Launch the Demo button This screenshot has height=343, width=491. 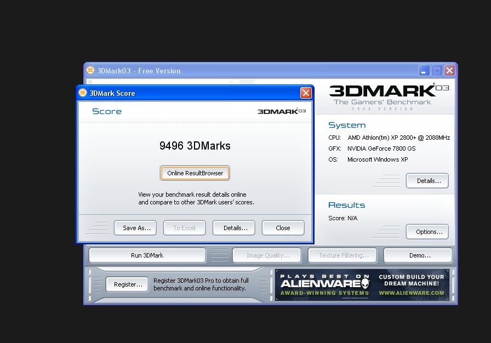coord(418,255)
